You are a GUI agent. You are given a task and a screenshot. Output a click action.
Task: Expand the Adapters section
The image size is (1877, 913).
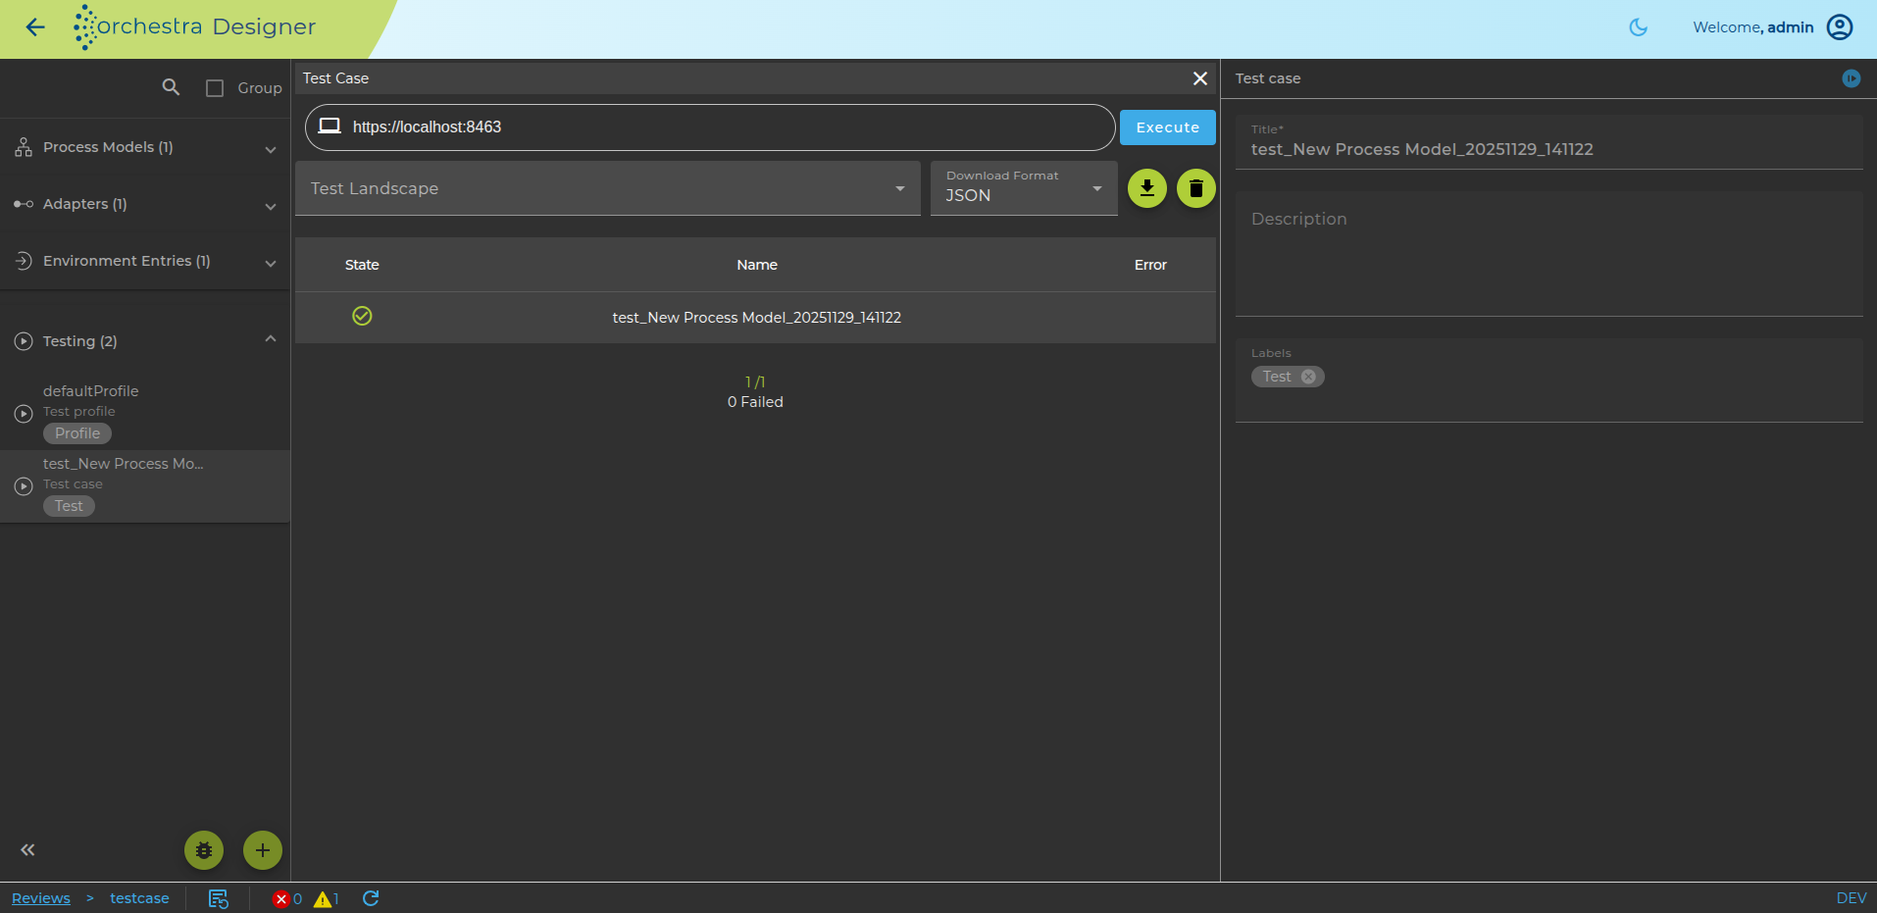point(145,204)
